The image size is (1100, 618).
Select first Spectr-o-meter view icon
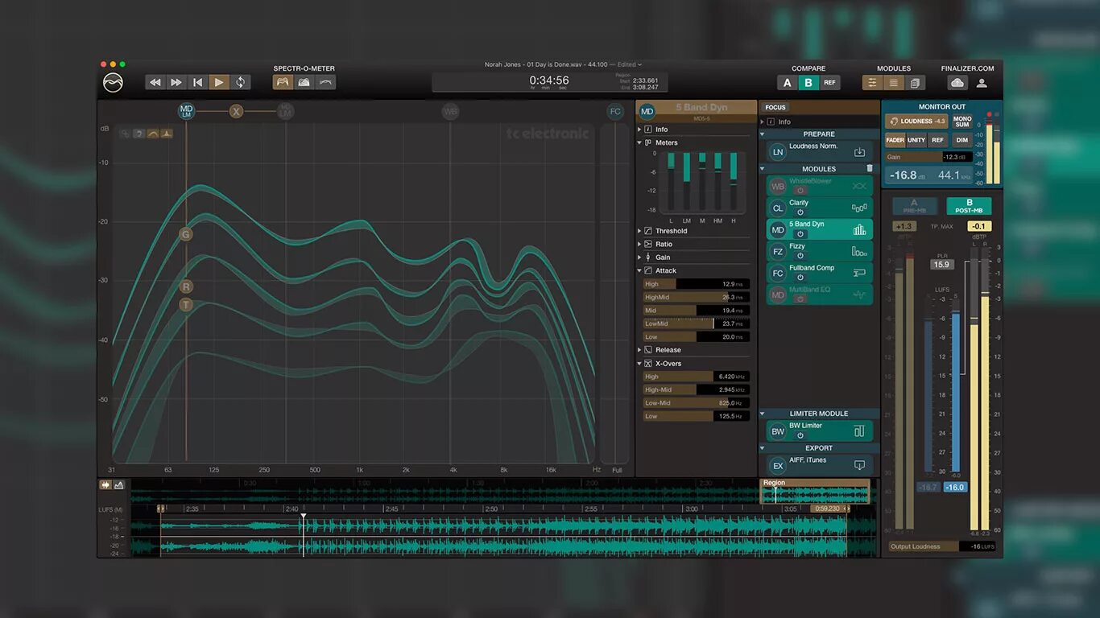(x=283, y=82)
